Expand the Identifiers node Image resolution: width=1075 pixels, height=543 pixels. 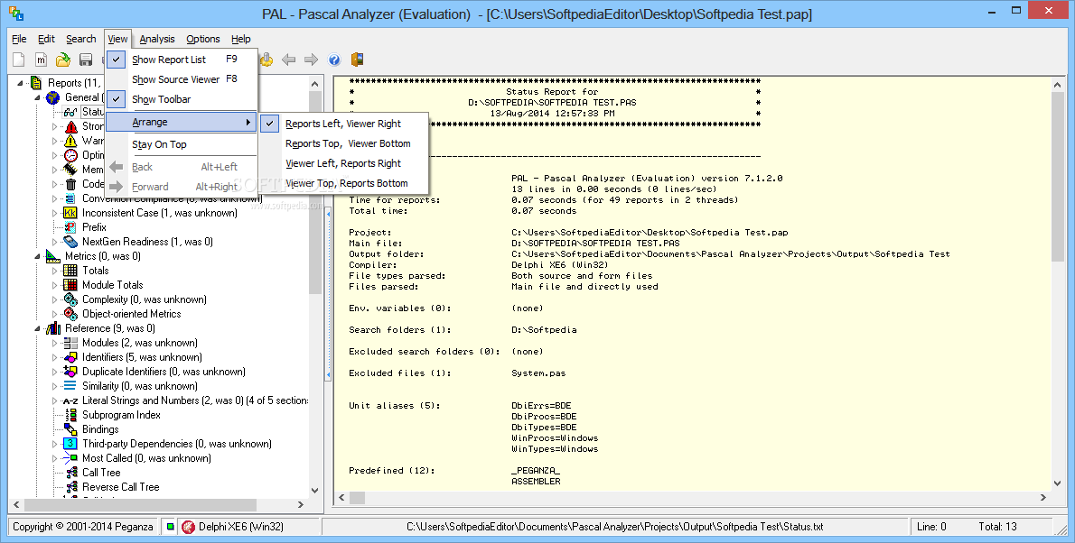55,357
